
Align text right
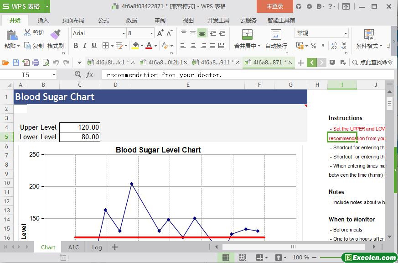pyautogui.click(x=203, y=46)
